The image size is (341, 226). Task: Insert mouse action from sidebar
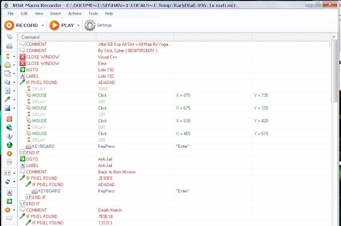(10, 37)
